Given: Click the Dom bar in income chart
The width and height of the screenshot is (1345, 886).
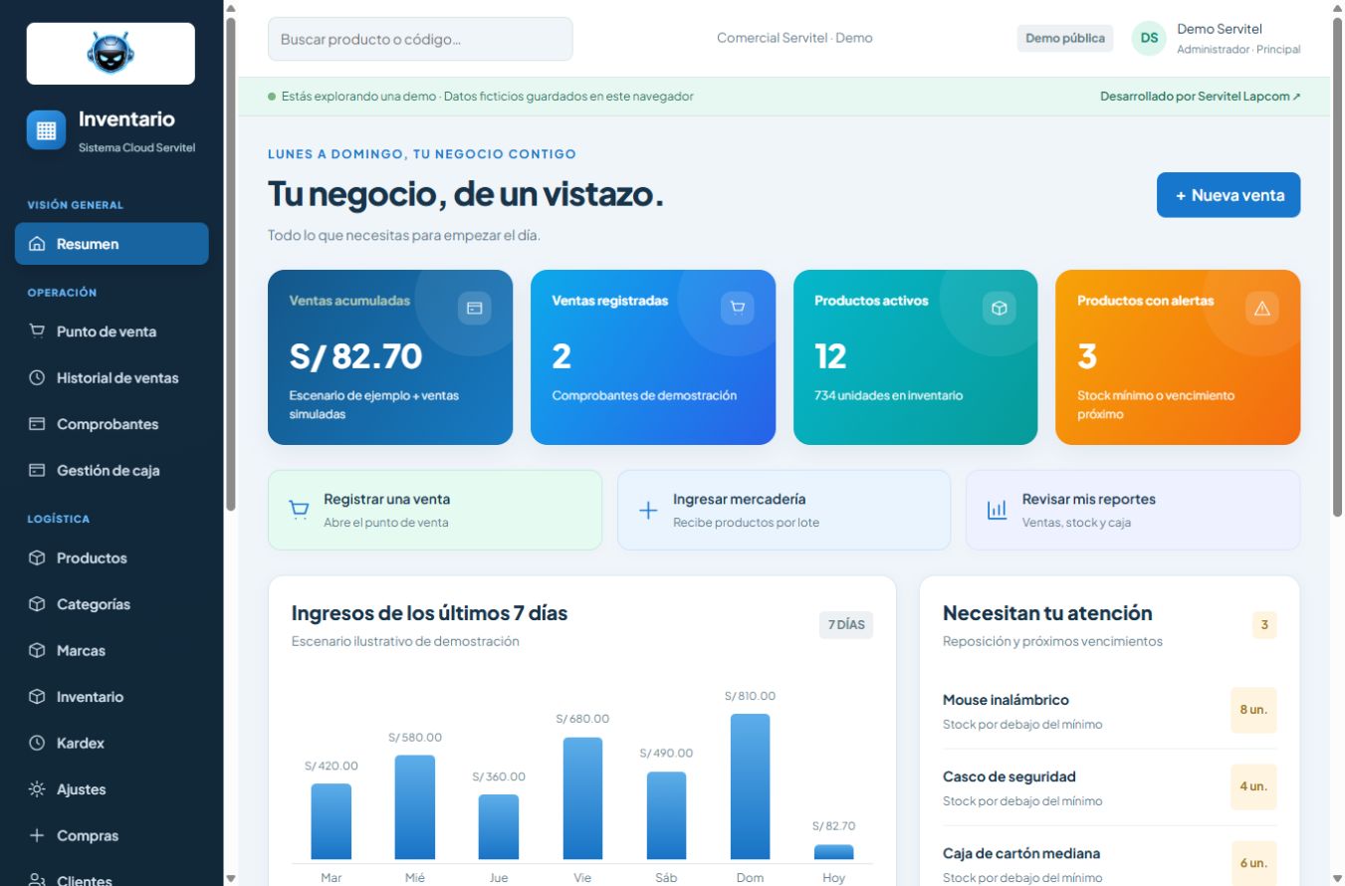Looking at the screenshot, I should pyautogui.click(x=750, y=786).
